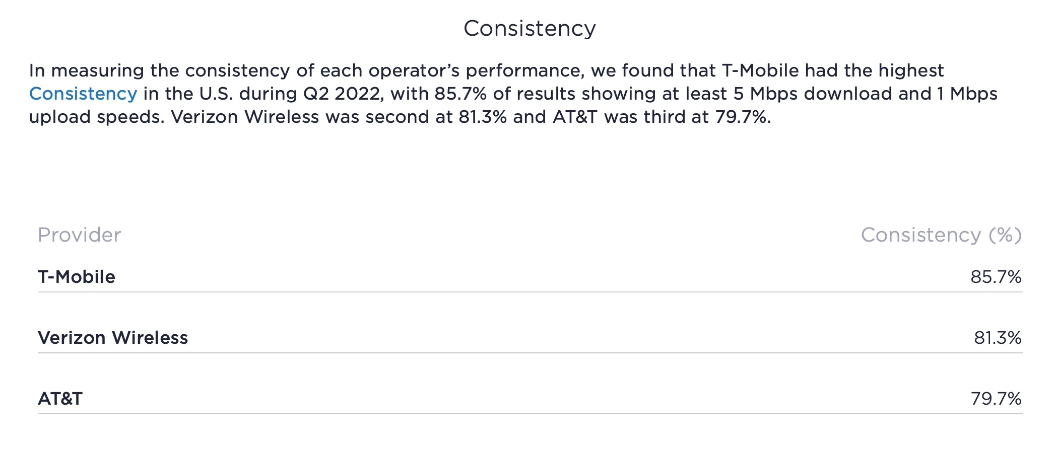Click the 81.3% value in Verizon Wireless row
This screenshot has width=1054, height=449.
tap(997, 338)
